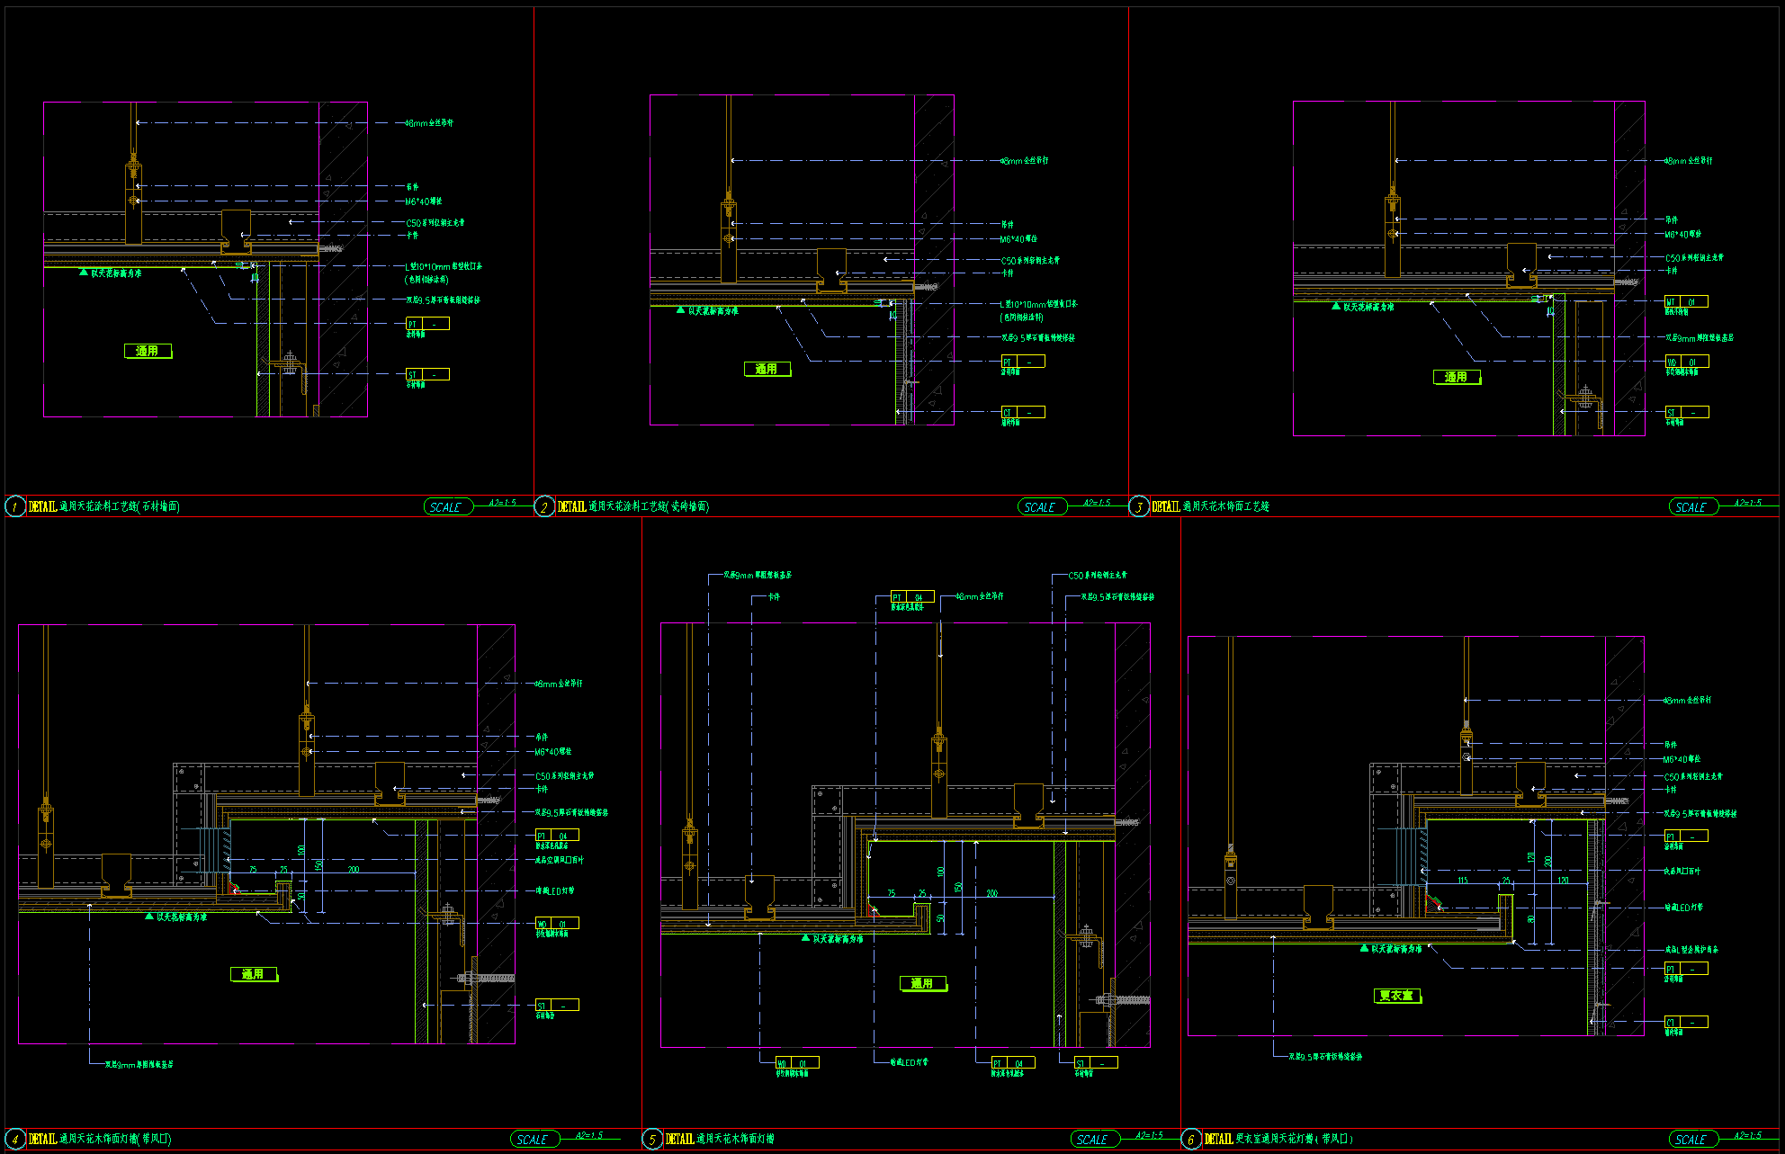The width and height of the screenshot is (1785, 1154).
Task: Click the PT 04 tag atop detail 5
Action: (x=911, y=597)
